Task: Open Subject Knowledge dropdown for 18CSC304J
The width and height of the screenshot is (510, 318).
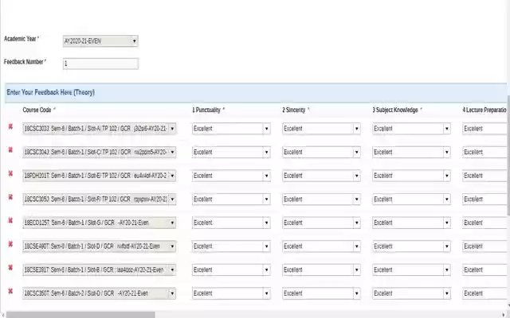Action: click(411, 152)
